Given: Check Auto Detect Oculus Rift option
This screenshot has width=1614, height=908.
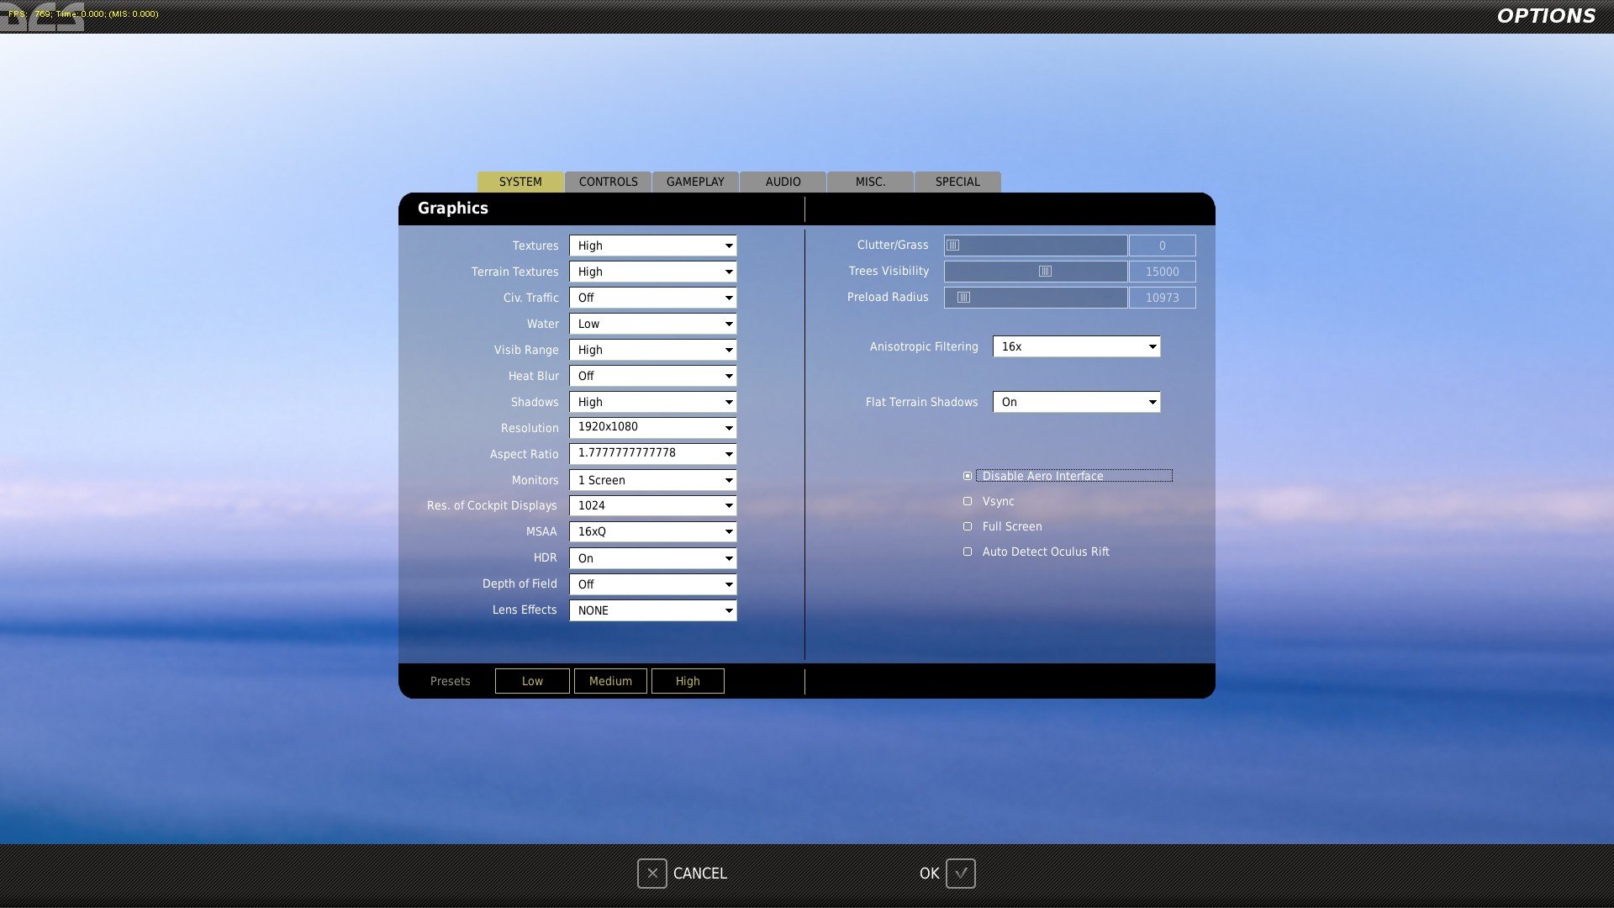Looking at the screenshot, I should (x=968, y=552).
